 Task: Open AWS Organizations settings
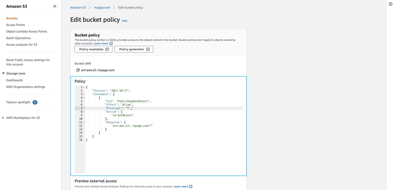pos(26,87)
